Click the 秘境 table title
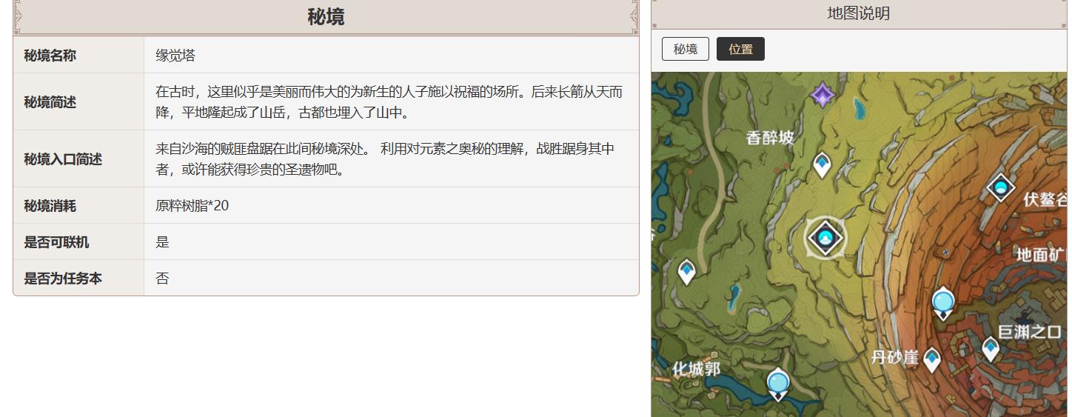The width and height of the screenshot is (1072, 417). (326, 16)
